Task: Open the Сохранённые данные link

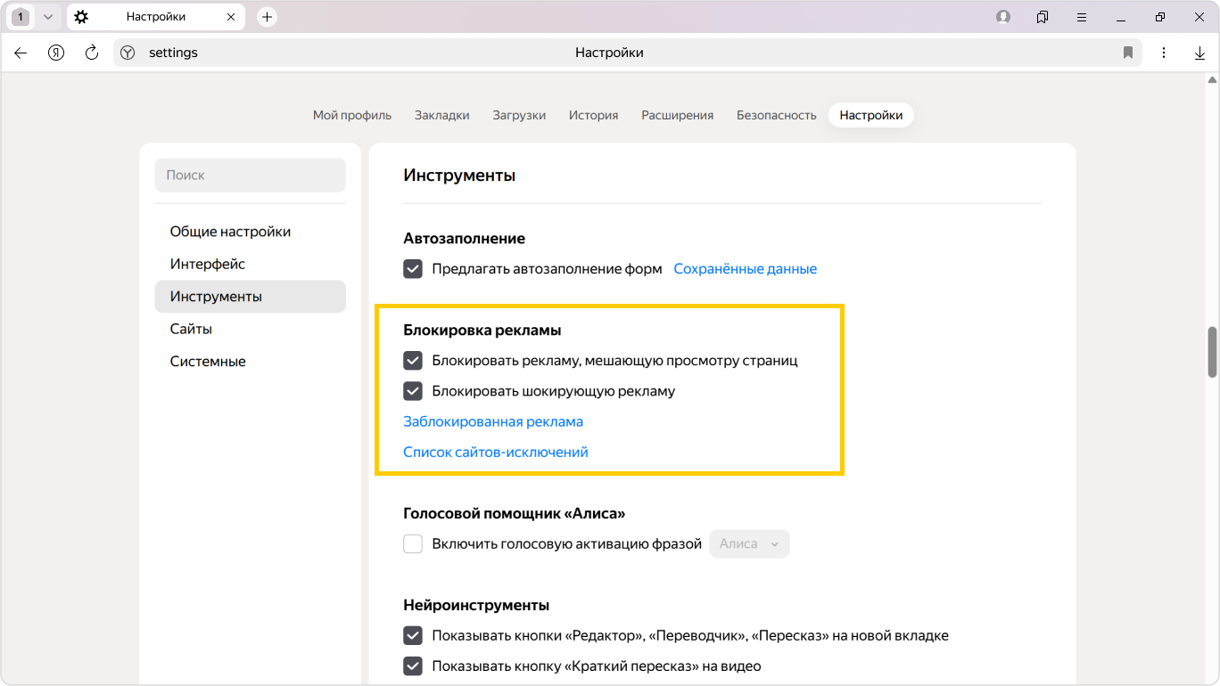Action: coord(745,269)
